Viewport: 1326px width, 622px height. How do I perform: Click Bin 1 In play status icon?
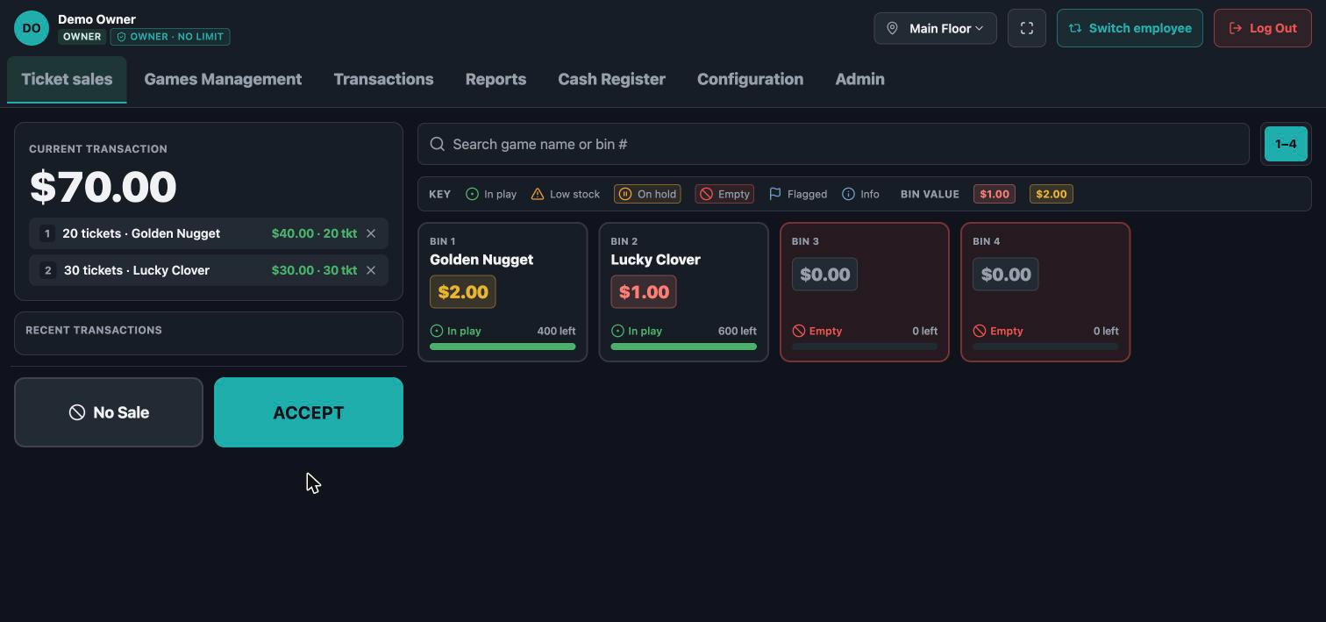coord(437,331)
